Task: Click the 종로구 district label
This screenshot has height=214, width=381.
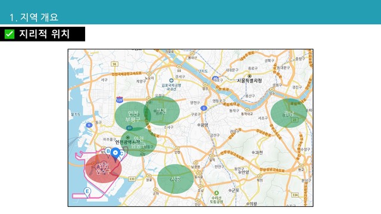Action: 252,69
